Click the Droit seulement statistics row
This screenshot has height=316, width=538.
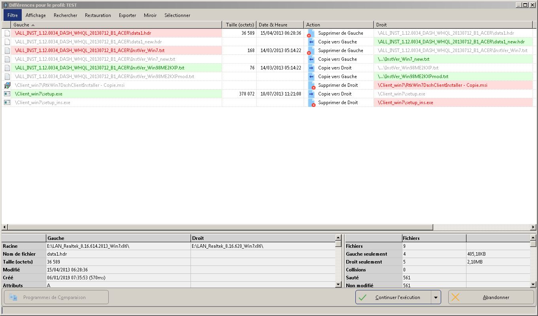(x=438, y=262)
